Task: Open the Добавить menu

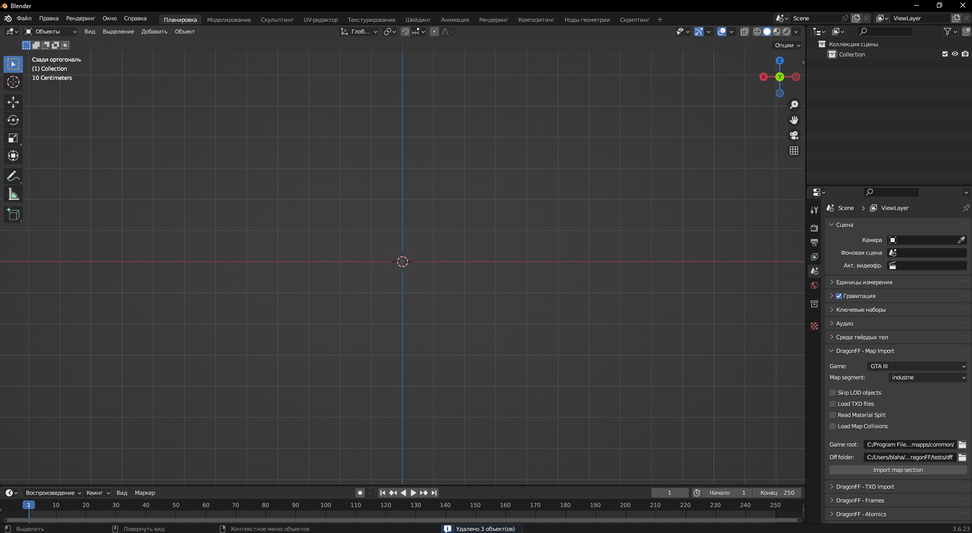Action: coord(154,32)
